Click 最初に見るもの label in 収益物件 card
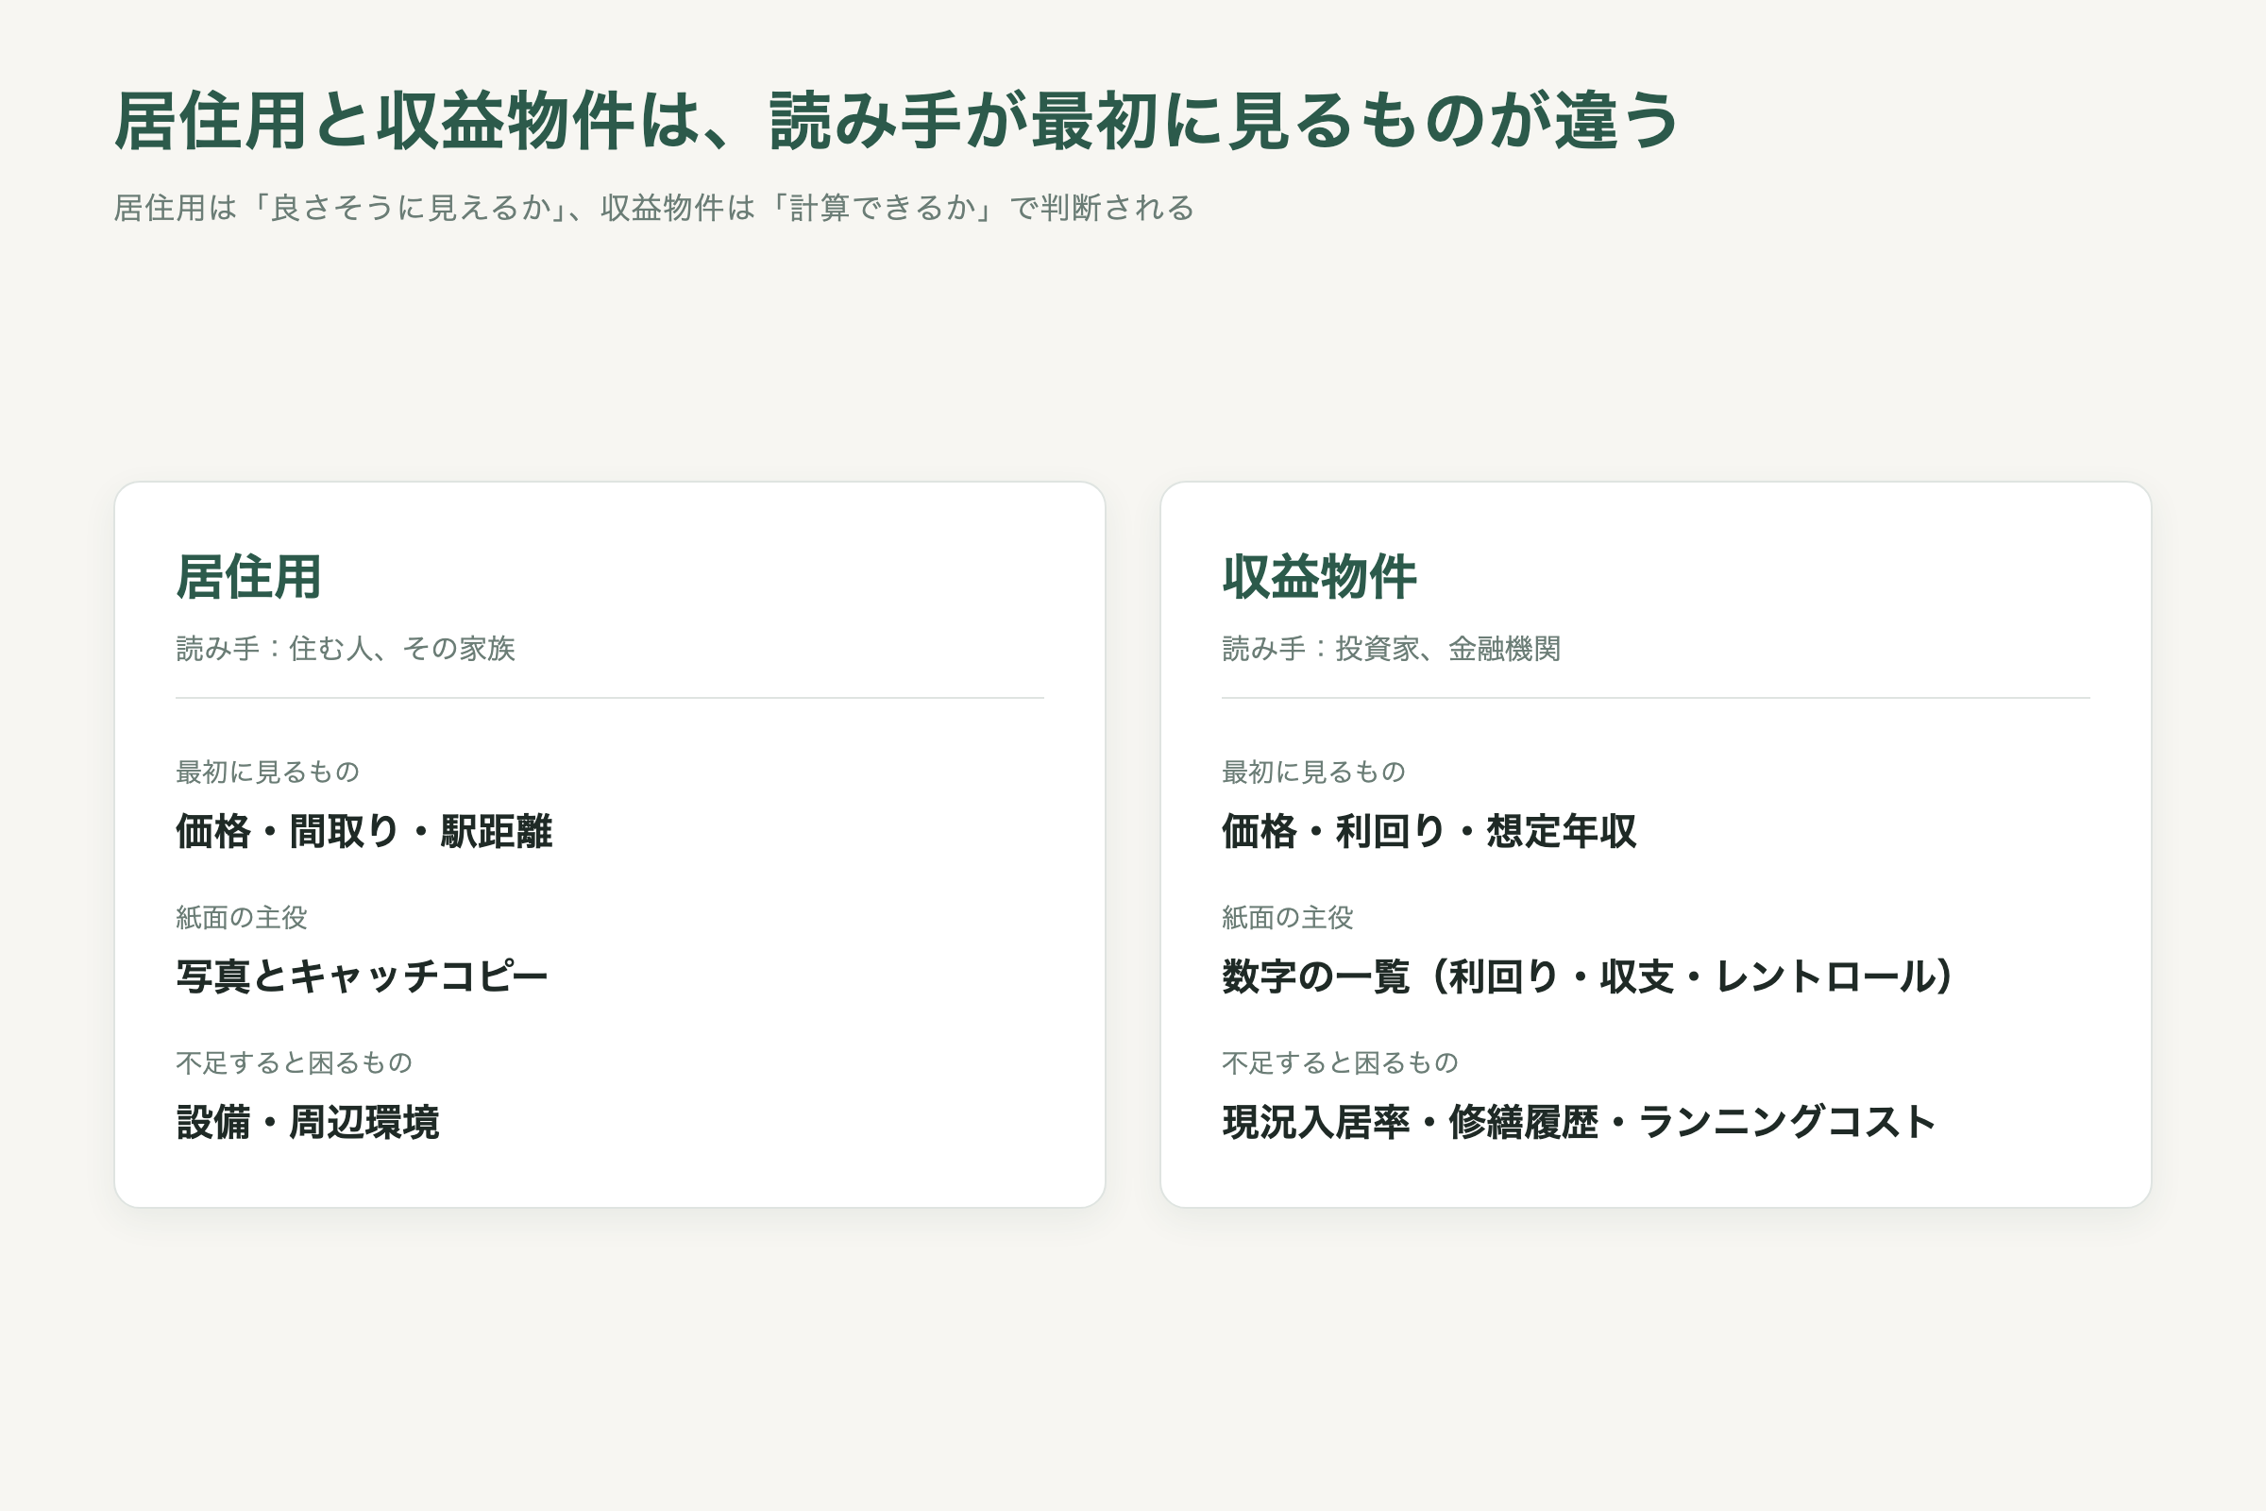The width and height of the screenshot is (2266, 1511). [1314, 772]
